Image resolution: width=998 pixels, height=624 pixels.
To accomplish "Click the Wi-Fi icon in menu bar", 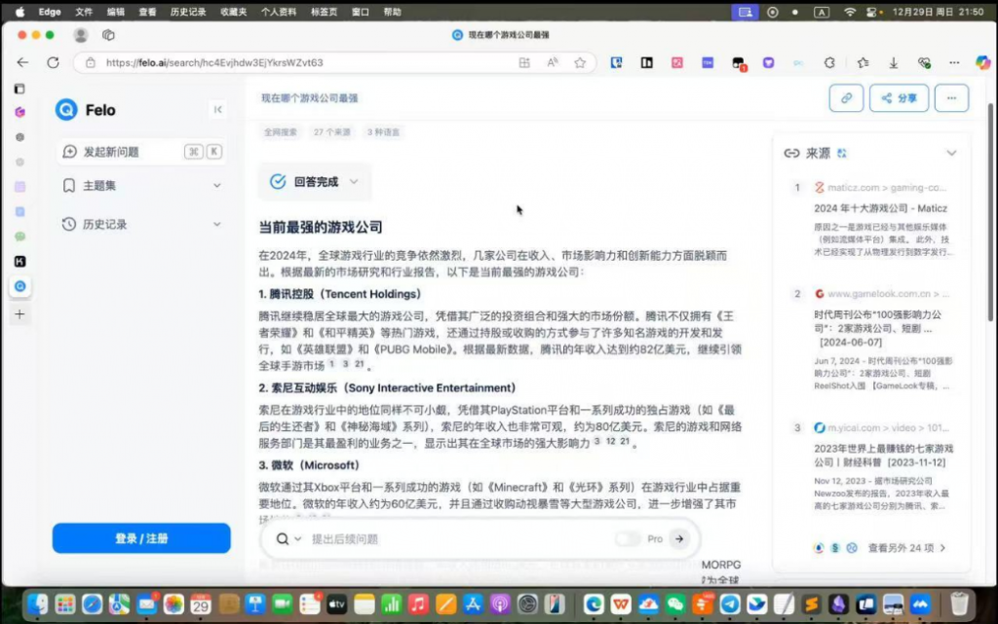I will pos(850,12).
